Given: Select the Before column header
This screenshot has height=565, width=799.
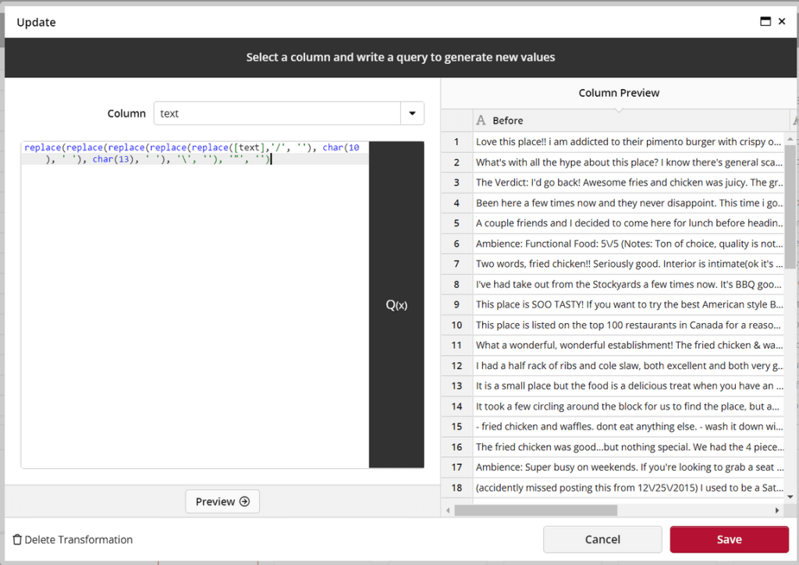Looking at the screenshot, I should (x=631, y=120).
